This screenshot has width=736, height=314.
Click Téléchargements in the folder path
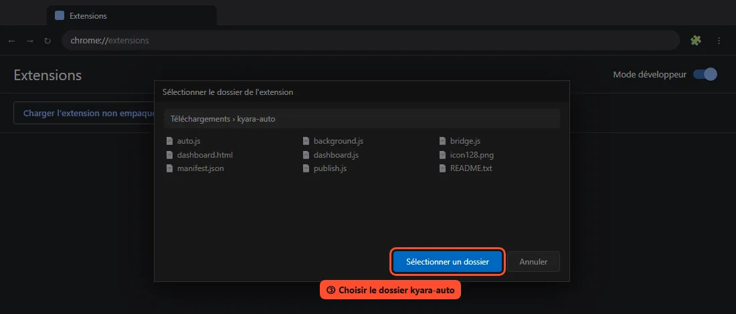point(200,119)
